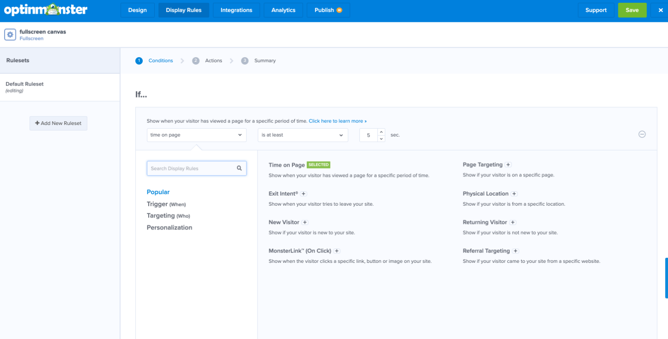The image size is (668, 339).
Task: Add Exit Intent rule via its plus icon
Action: [304, 193]
